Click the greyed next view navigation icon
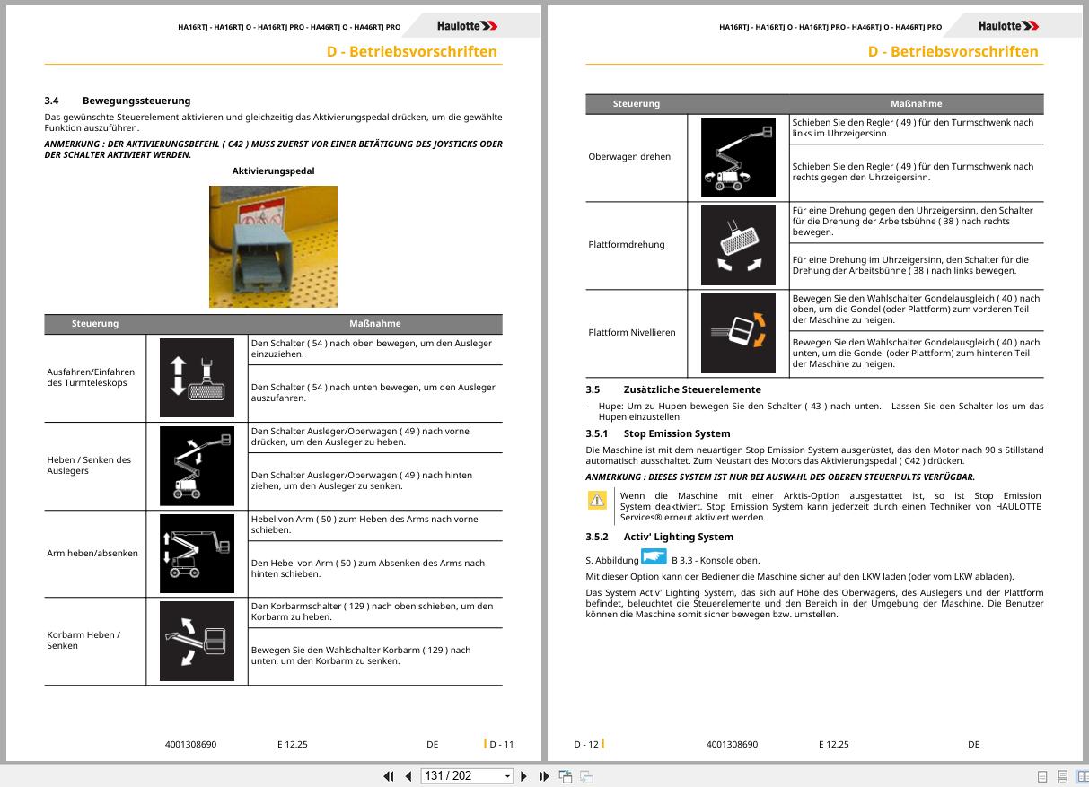Image resolution: width=1089 pixels, height=787 pixels. click(x=586, y=776)
